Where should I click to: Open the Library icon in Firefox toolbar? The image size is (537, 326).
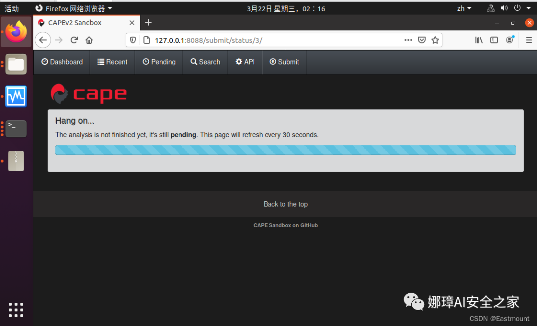point(479,40)
